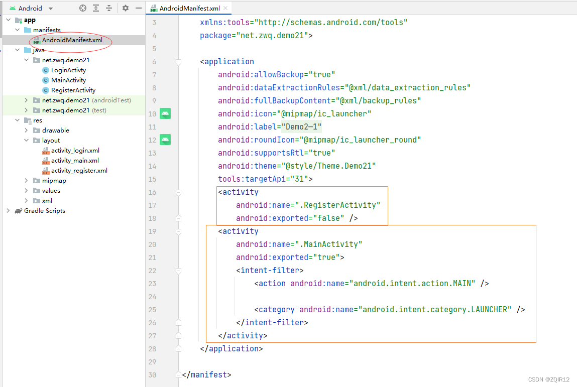The image size is (577, 387).
Task: Click MainActivity class icon
Action: coord(46,80)
